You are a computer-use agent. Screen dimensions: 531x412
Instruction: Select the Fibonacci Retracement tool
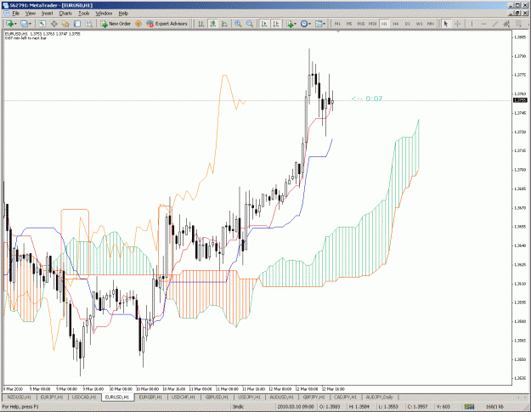click(x=518, y=24)
